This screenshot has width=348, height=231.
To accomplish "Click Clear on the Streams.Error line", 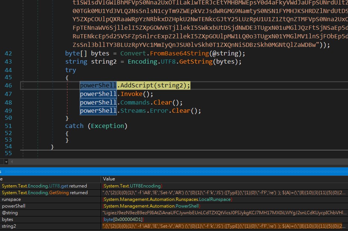I will point(181,111).
